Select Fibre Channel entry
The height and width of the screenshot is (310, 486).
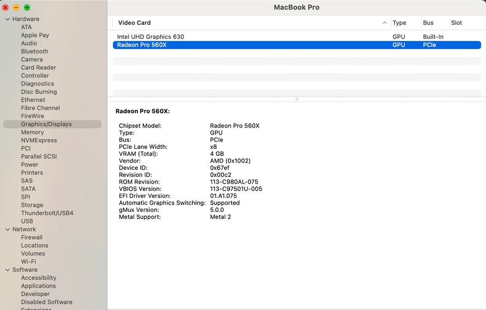point(40,108)
